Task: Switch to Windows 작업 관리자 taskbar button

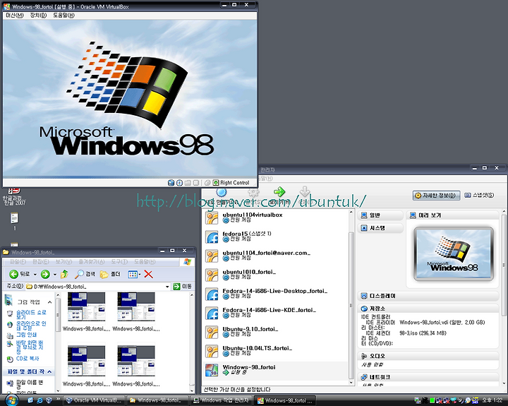Action: pyautogui.click(x=221, y=400)
